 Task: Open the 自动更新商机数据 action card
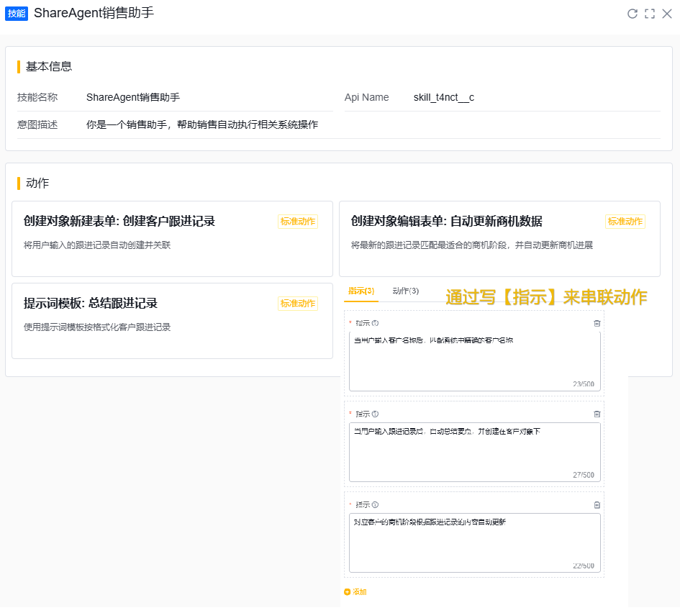[499, 239]
